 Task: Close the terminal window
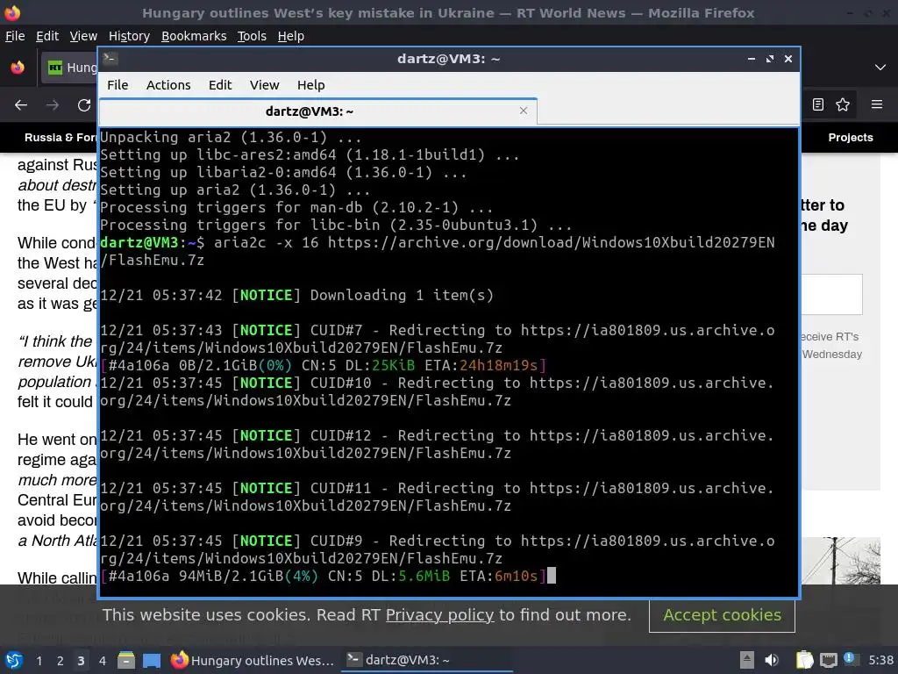tap(788, 59)
